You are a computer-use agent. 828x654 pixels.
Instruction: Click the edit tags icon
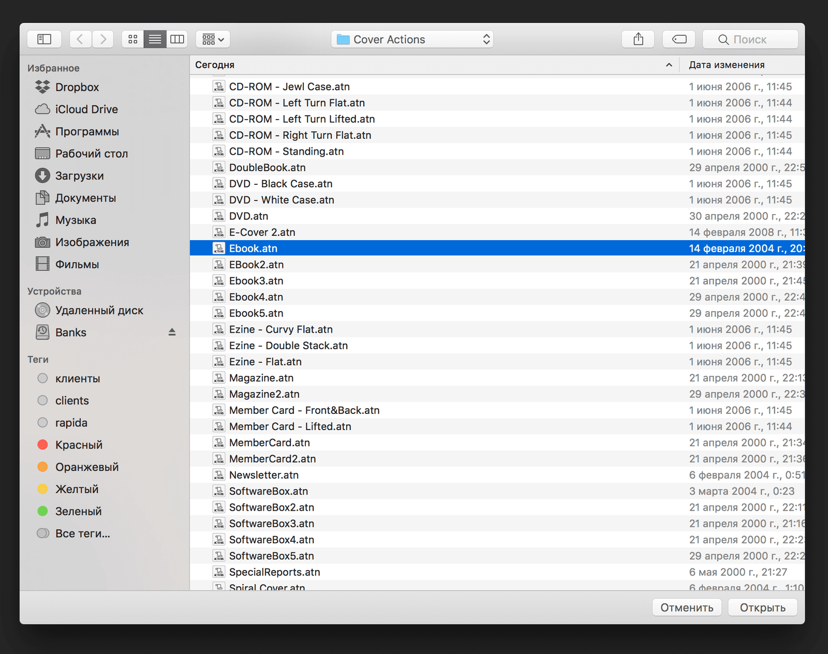(679, 39)
